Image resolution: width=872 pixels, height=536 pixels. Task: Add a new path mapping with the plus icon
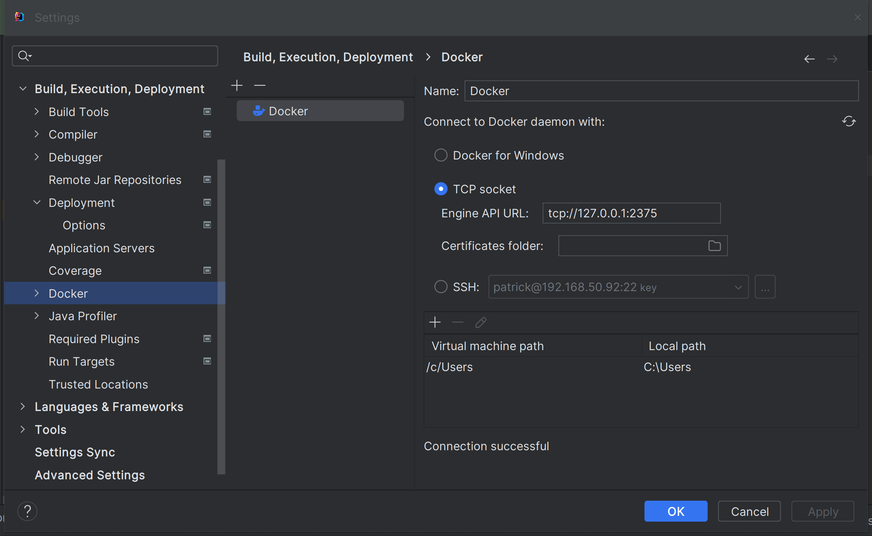point(435,322)
